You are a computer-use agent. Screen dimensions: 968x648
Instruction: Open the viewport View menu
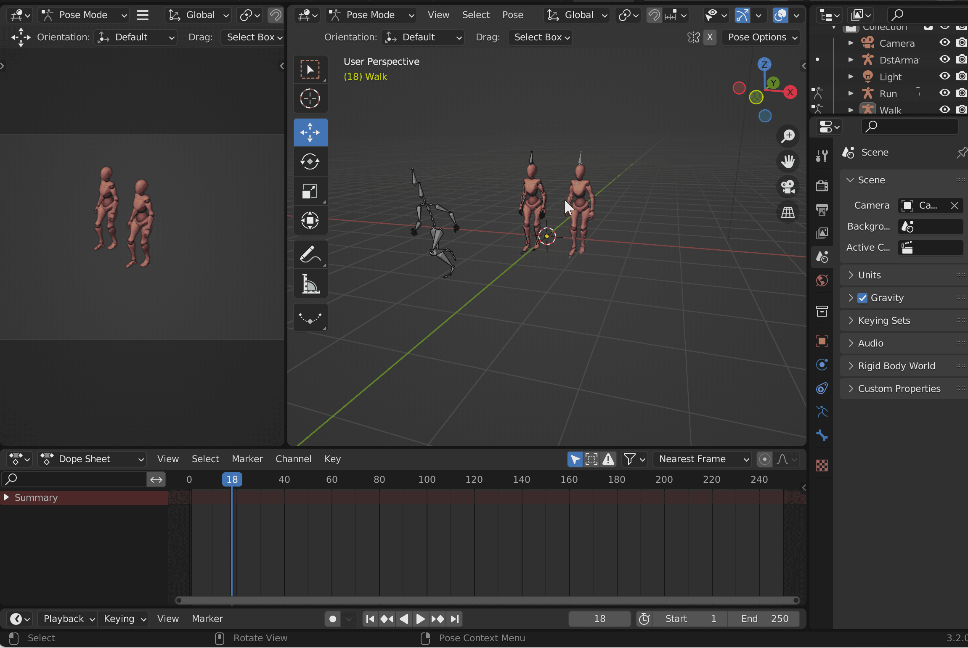coord(438,16)
